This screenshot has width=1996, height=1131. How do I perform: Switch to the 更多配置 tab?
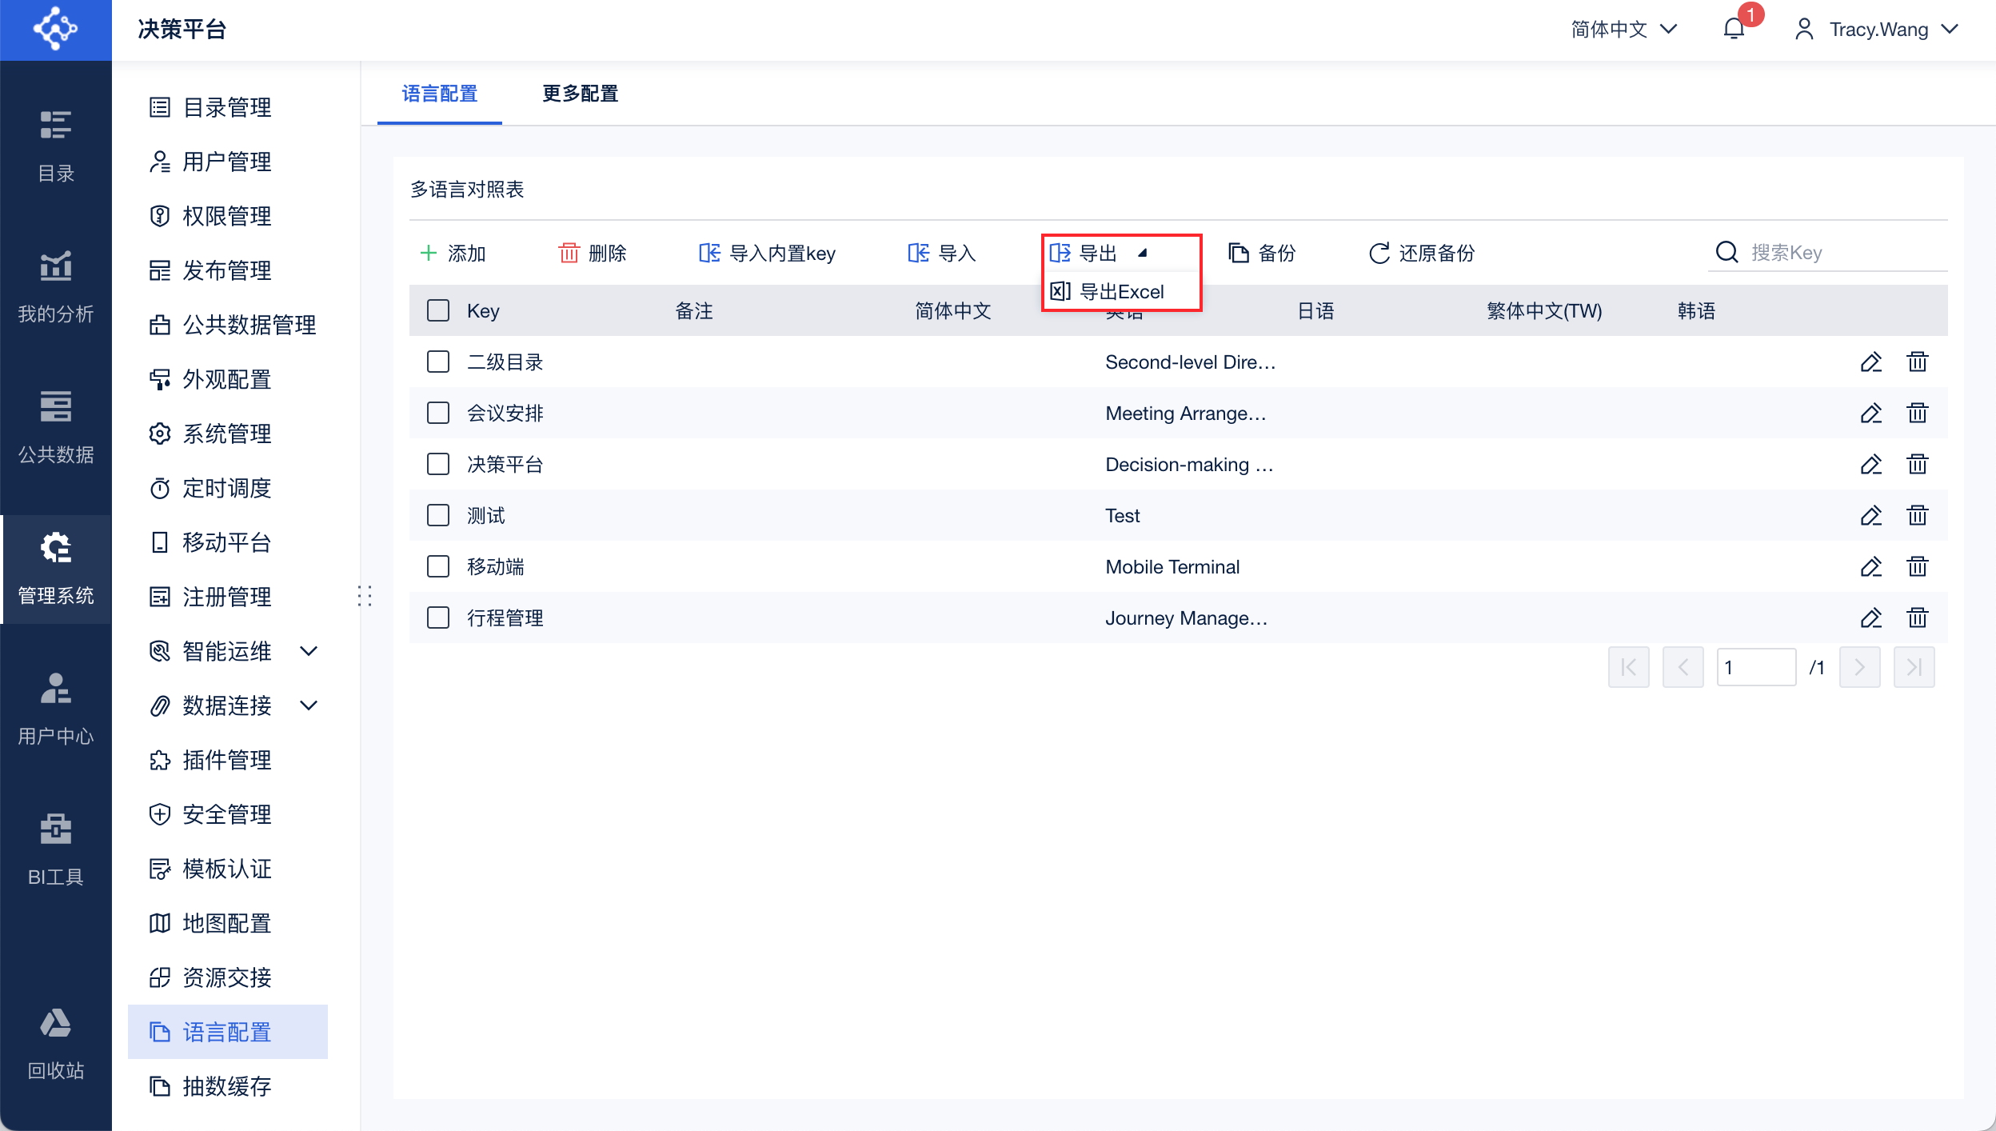point(580,94)
